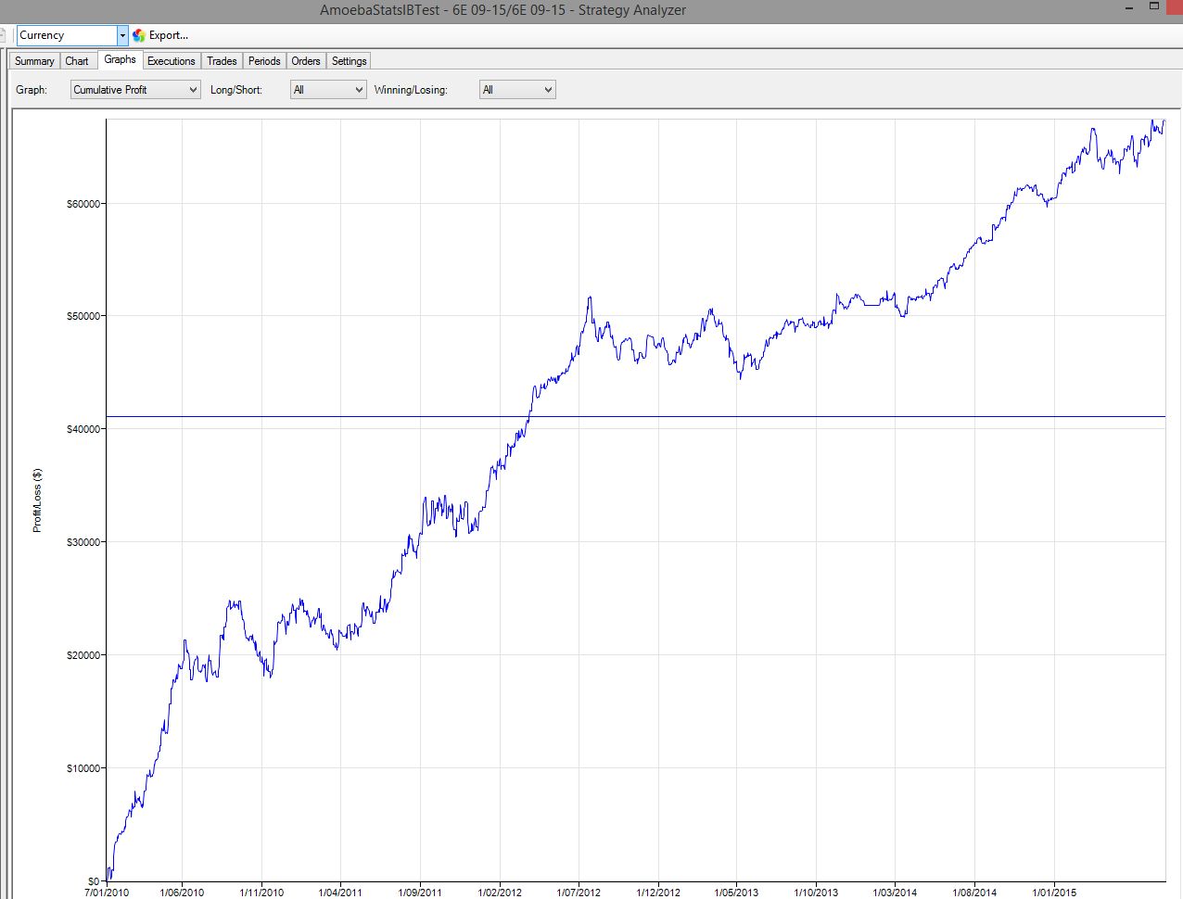Click the Export... button label
This screenshot has height=899, width=1183.
pos(169,35)
